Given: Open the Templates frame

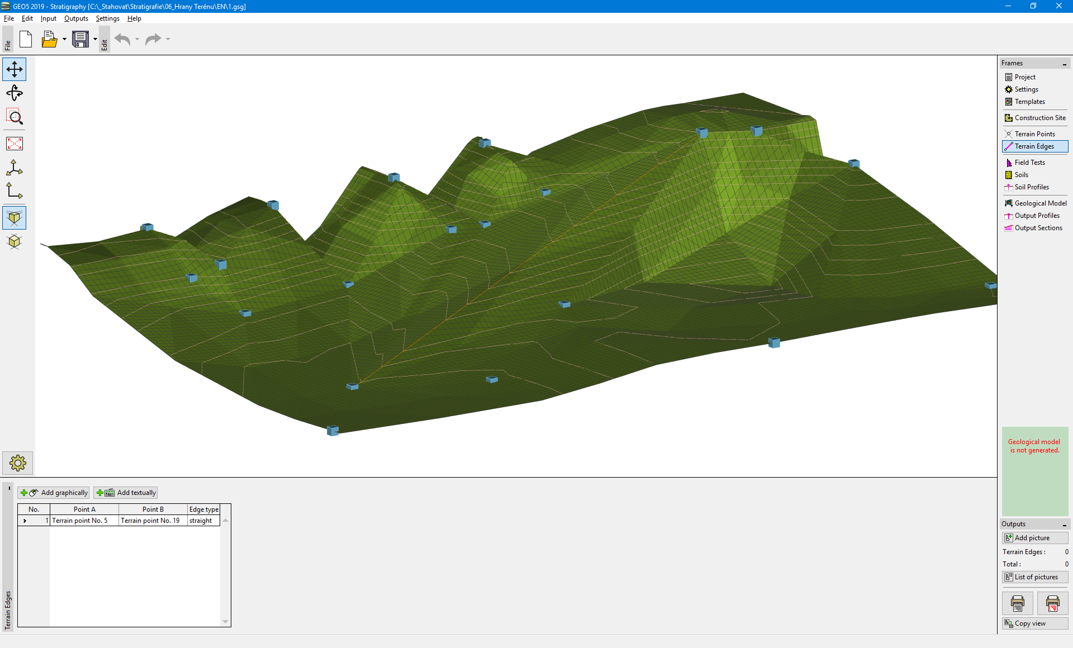Looking at the screenshot, I should click(x=1035, y=102).
